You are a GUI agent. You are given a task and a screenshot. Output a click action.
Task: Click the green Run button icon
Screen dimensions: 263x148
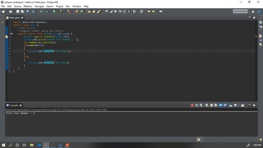pos(54,12)
